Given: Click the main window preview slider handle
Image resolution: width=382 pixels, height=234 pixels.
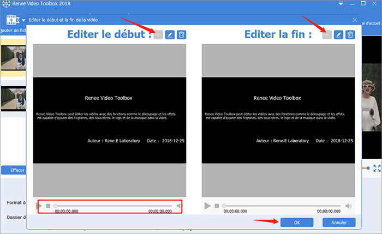Looking at the screenshot, I should click(368, 168).
